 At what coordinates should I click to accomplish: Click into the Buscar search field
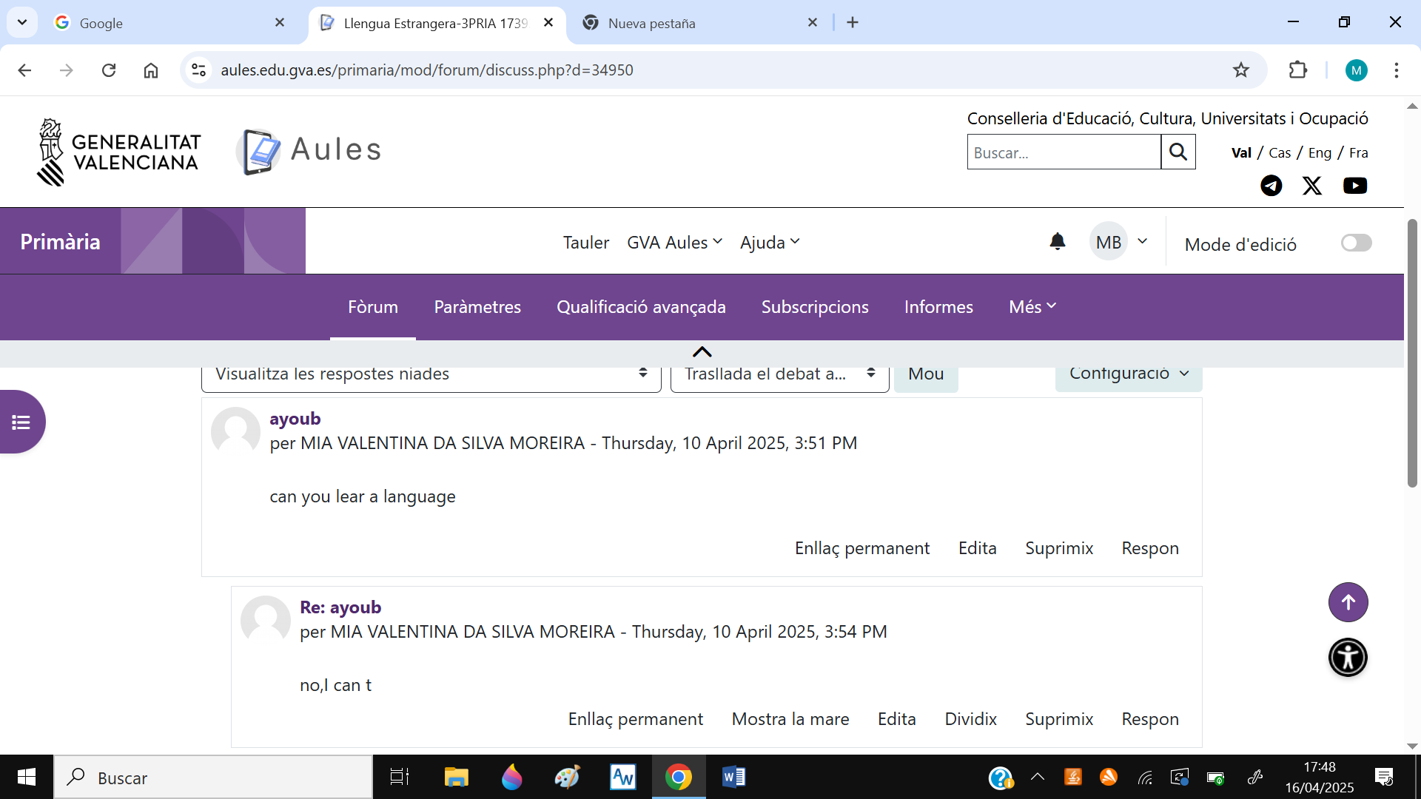point(1064,152)
